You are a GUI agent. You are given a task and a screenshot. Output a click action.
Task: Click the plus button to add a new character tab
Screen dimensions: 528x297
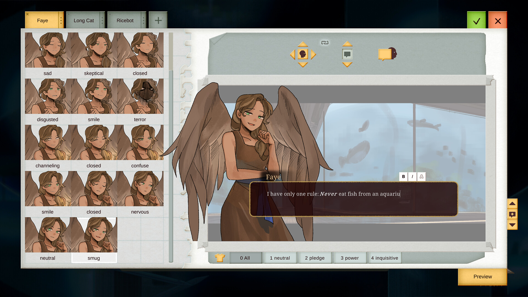pos(158,20)
